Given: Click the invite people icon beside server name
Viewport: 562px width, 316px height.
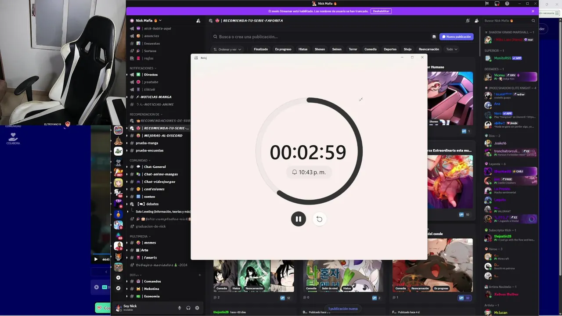Looking at the screenshot, I should point(198,21).
